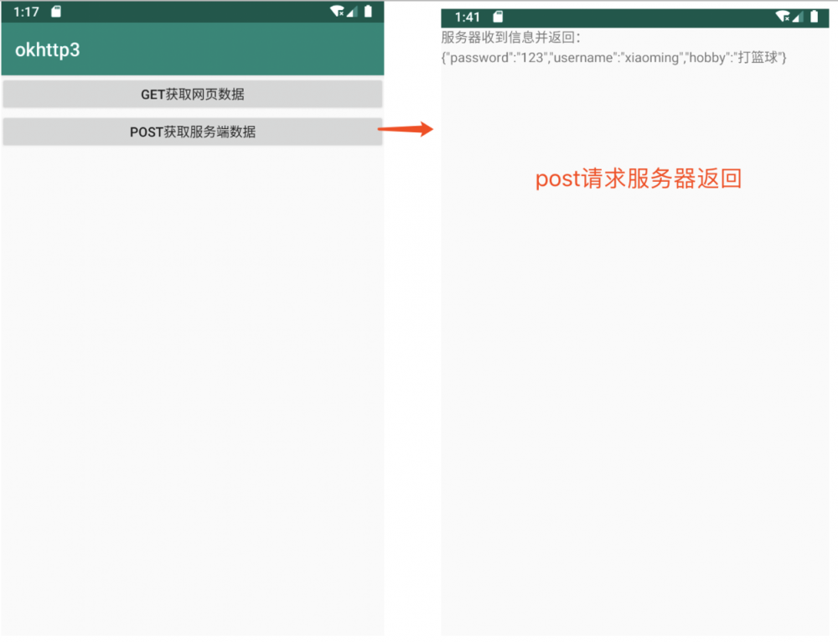
Task: Tap the POST获取服务端数据 button
Action: coord(192,132)
